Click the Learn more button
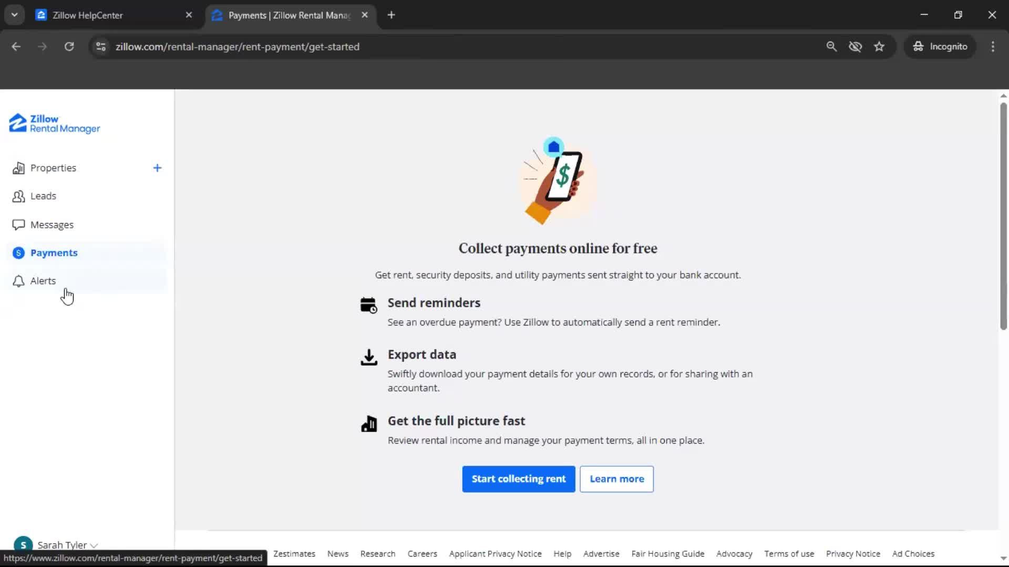 [x=616, y=479]
